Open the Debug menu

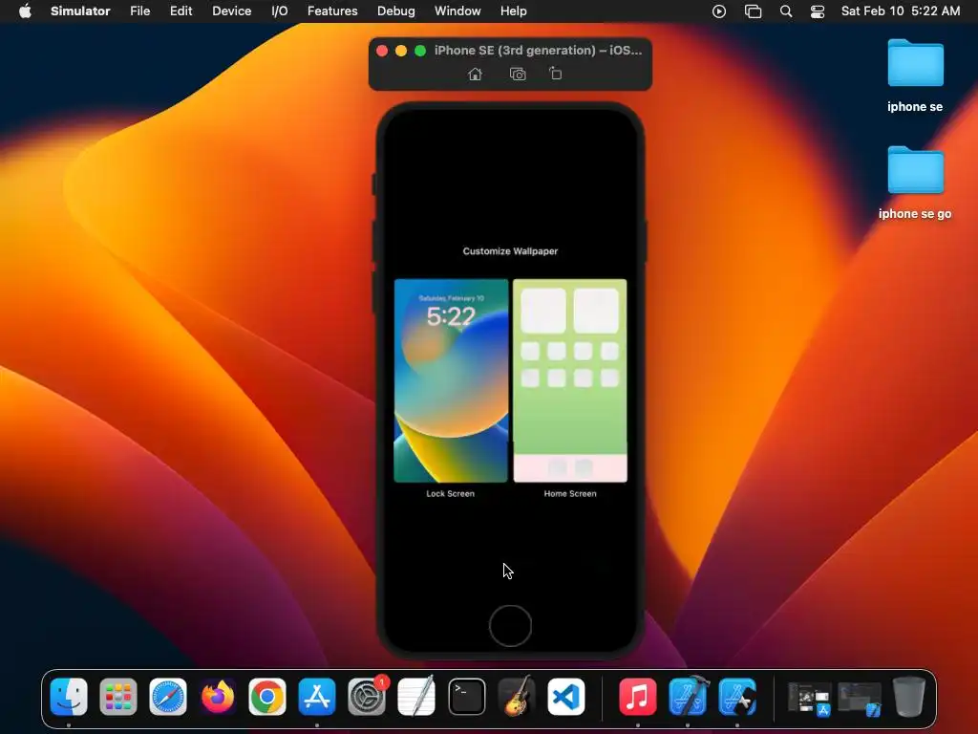coord(396,11)
